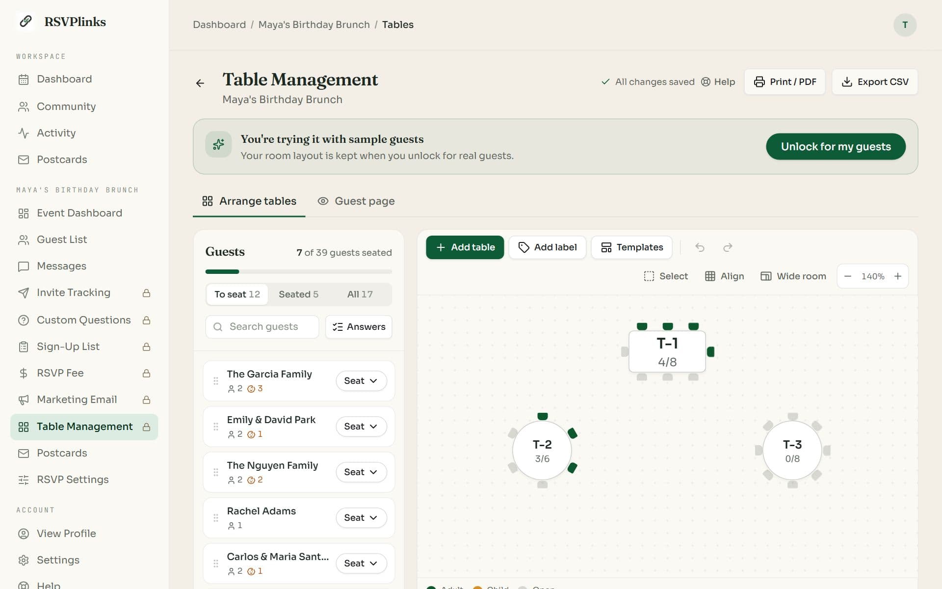Viewport: 942px width, 589px height.
Task: Go back with the left arrow icon
Action: pyautogui.click(x=200, y=83)
